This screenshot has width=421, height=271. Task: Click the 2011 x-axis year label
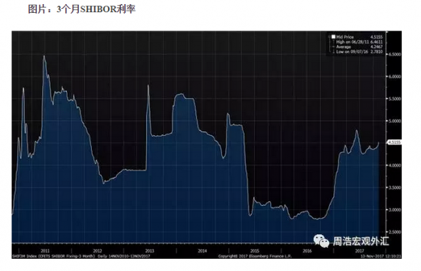pos(45,251)
